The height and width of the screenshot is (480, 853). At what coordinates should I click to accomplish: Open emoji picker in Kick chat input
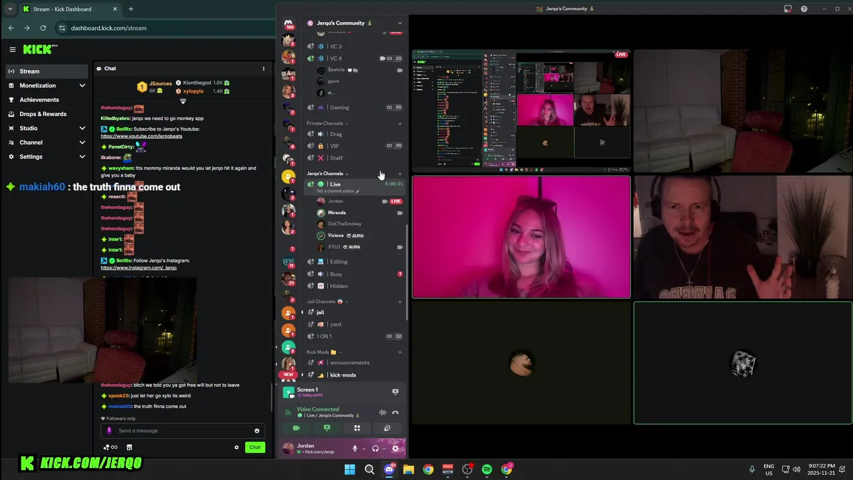257,431
